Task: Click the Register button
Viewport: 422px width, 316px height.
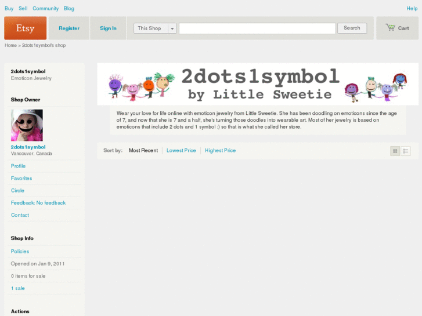Action: click(x=69, y=28)
